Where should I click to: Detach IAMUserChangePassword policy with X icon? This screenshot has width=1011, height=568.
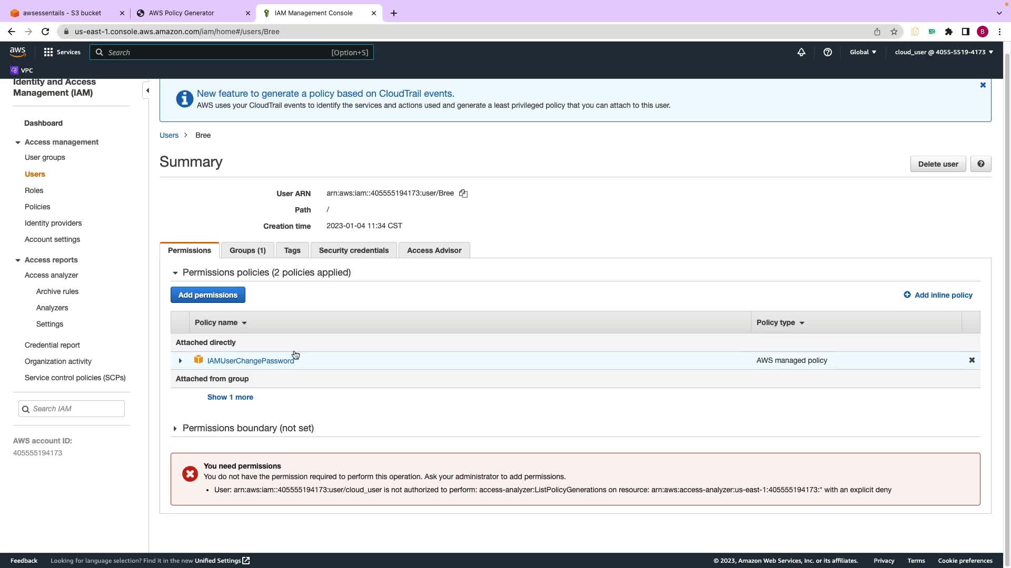pyautogui.click(x=972, y=360)
